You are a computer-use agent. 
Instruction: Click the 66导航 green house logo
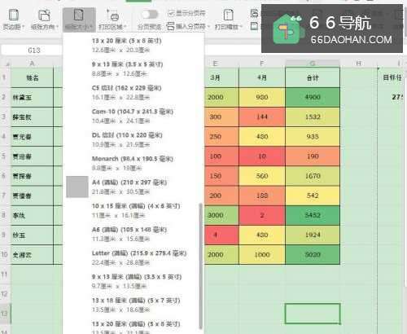287,29
